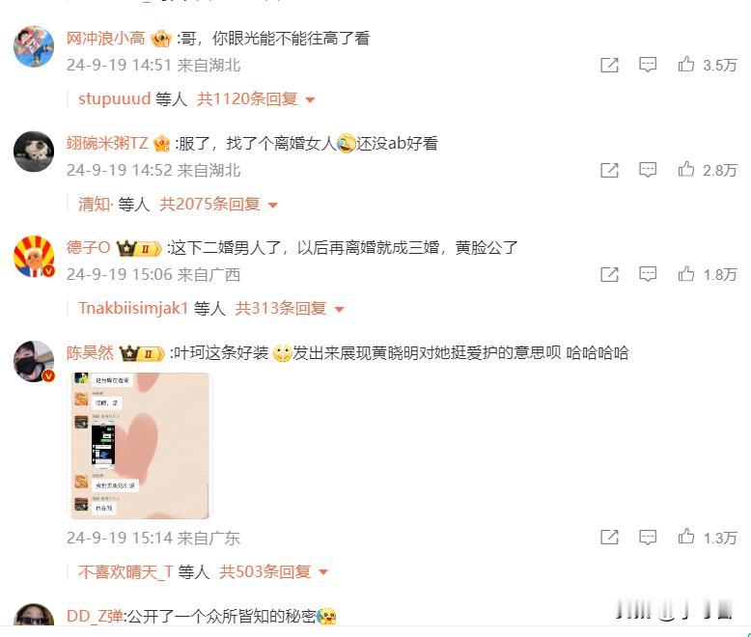Open the DD_Z弹 username link
This screenshot has width=751, height=637.
tap(95, 616)
